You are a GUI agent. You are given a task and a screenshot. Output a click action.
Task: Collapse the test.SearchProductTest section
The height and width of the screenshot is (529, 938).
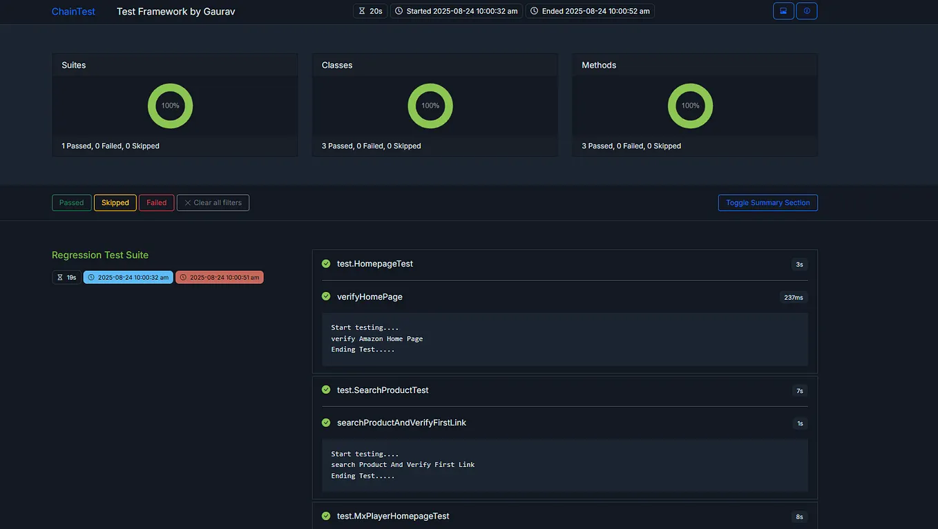pos(382,389)
